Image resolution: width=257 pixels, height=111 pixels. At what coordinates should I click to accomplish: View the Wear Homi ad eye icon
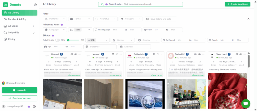coord(237,54)
